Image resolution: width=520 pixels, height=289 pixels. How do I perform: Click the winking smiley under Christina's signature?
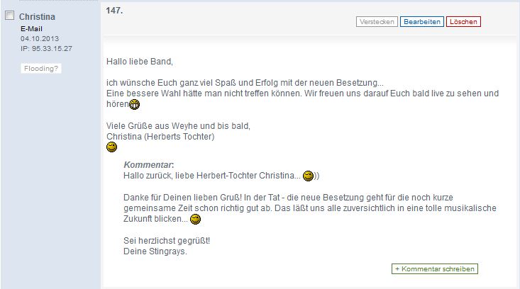tap(112, 147)
